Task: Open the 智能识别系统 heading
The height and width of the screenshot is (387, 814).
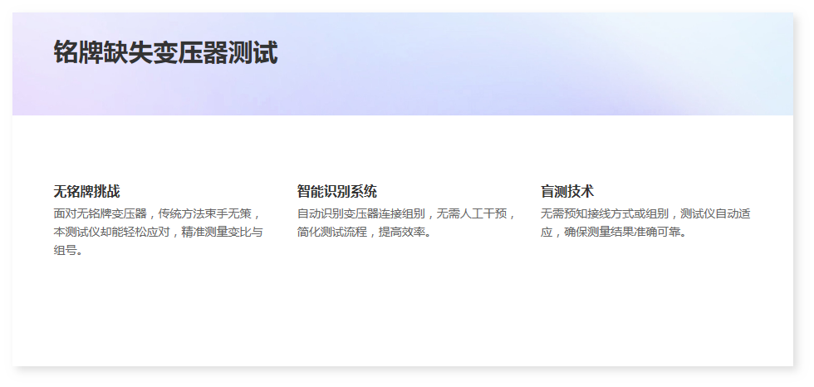Action: [336, 191]
